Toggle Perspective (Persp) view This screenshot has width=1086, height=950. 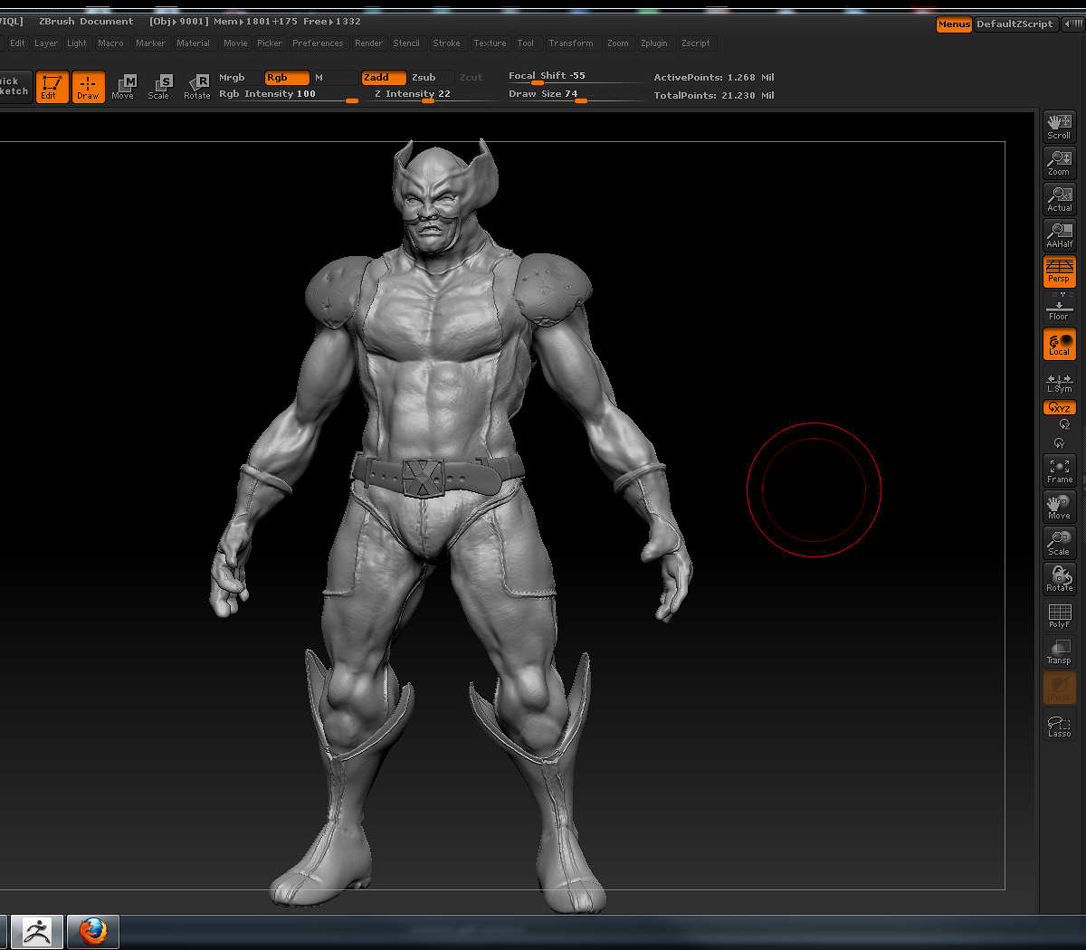point(1059,271)
